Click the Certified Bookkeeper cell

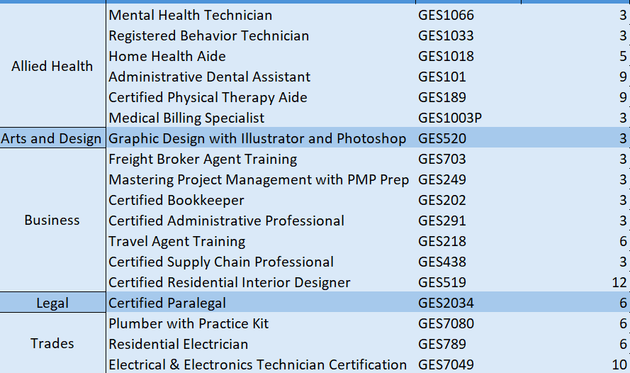[x=261, y=200]
